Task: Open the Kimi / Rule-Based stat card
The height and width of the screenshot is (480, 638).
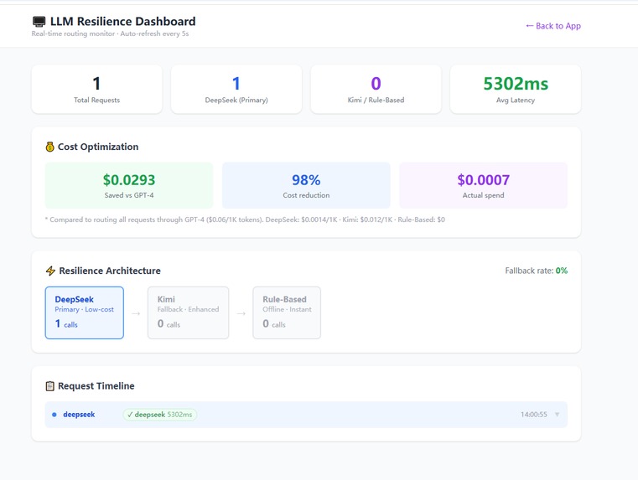Action: pos(376,89)
